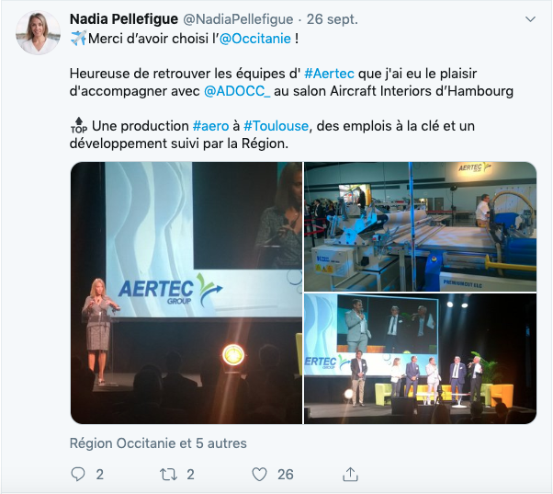The image size is (553, 494).
Task: Expand the tweet options chevron
Action: [x=530, y=19]
